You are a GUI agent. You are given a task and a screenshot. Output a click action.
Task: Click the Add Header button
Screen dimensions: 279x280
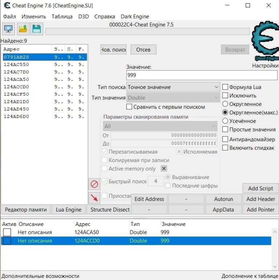(x=260, y=199)
